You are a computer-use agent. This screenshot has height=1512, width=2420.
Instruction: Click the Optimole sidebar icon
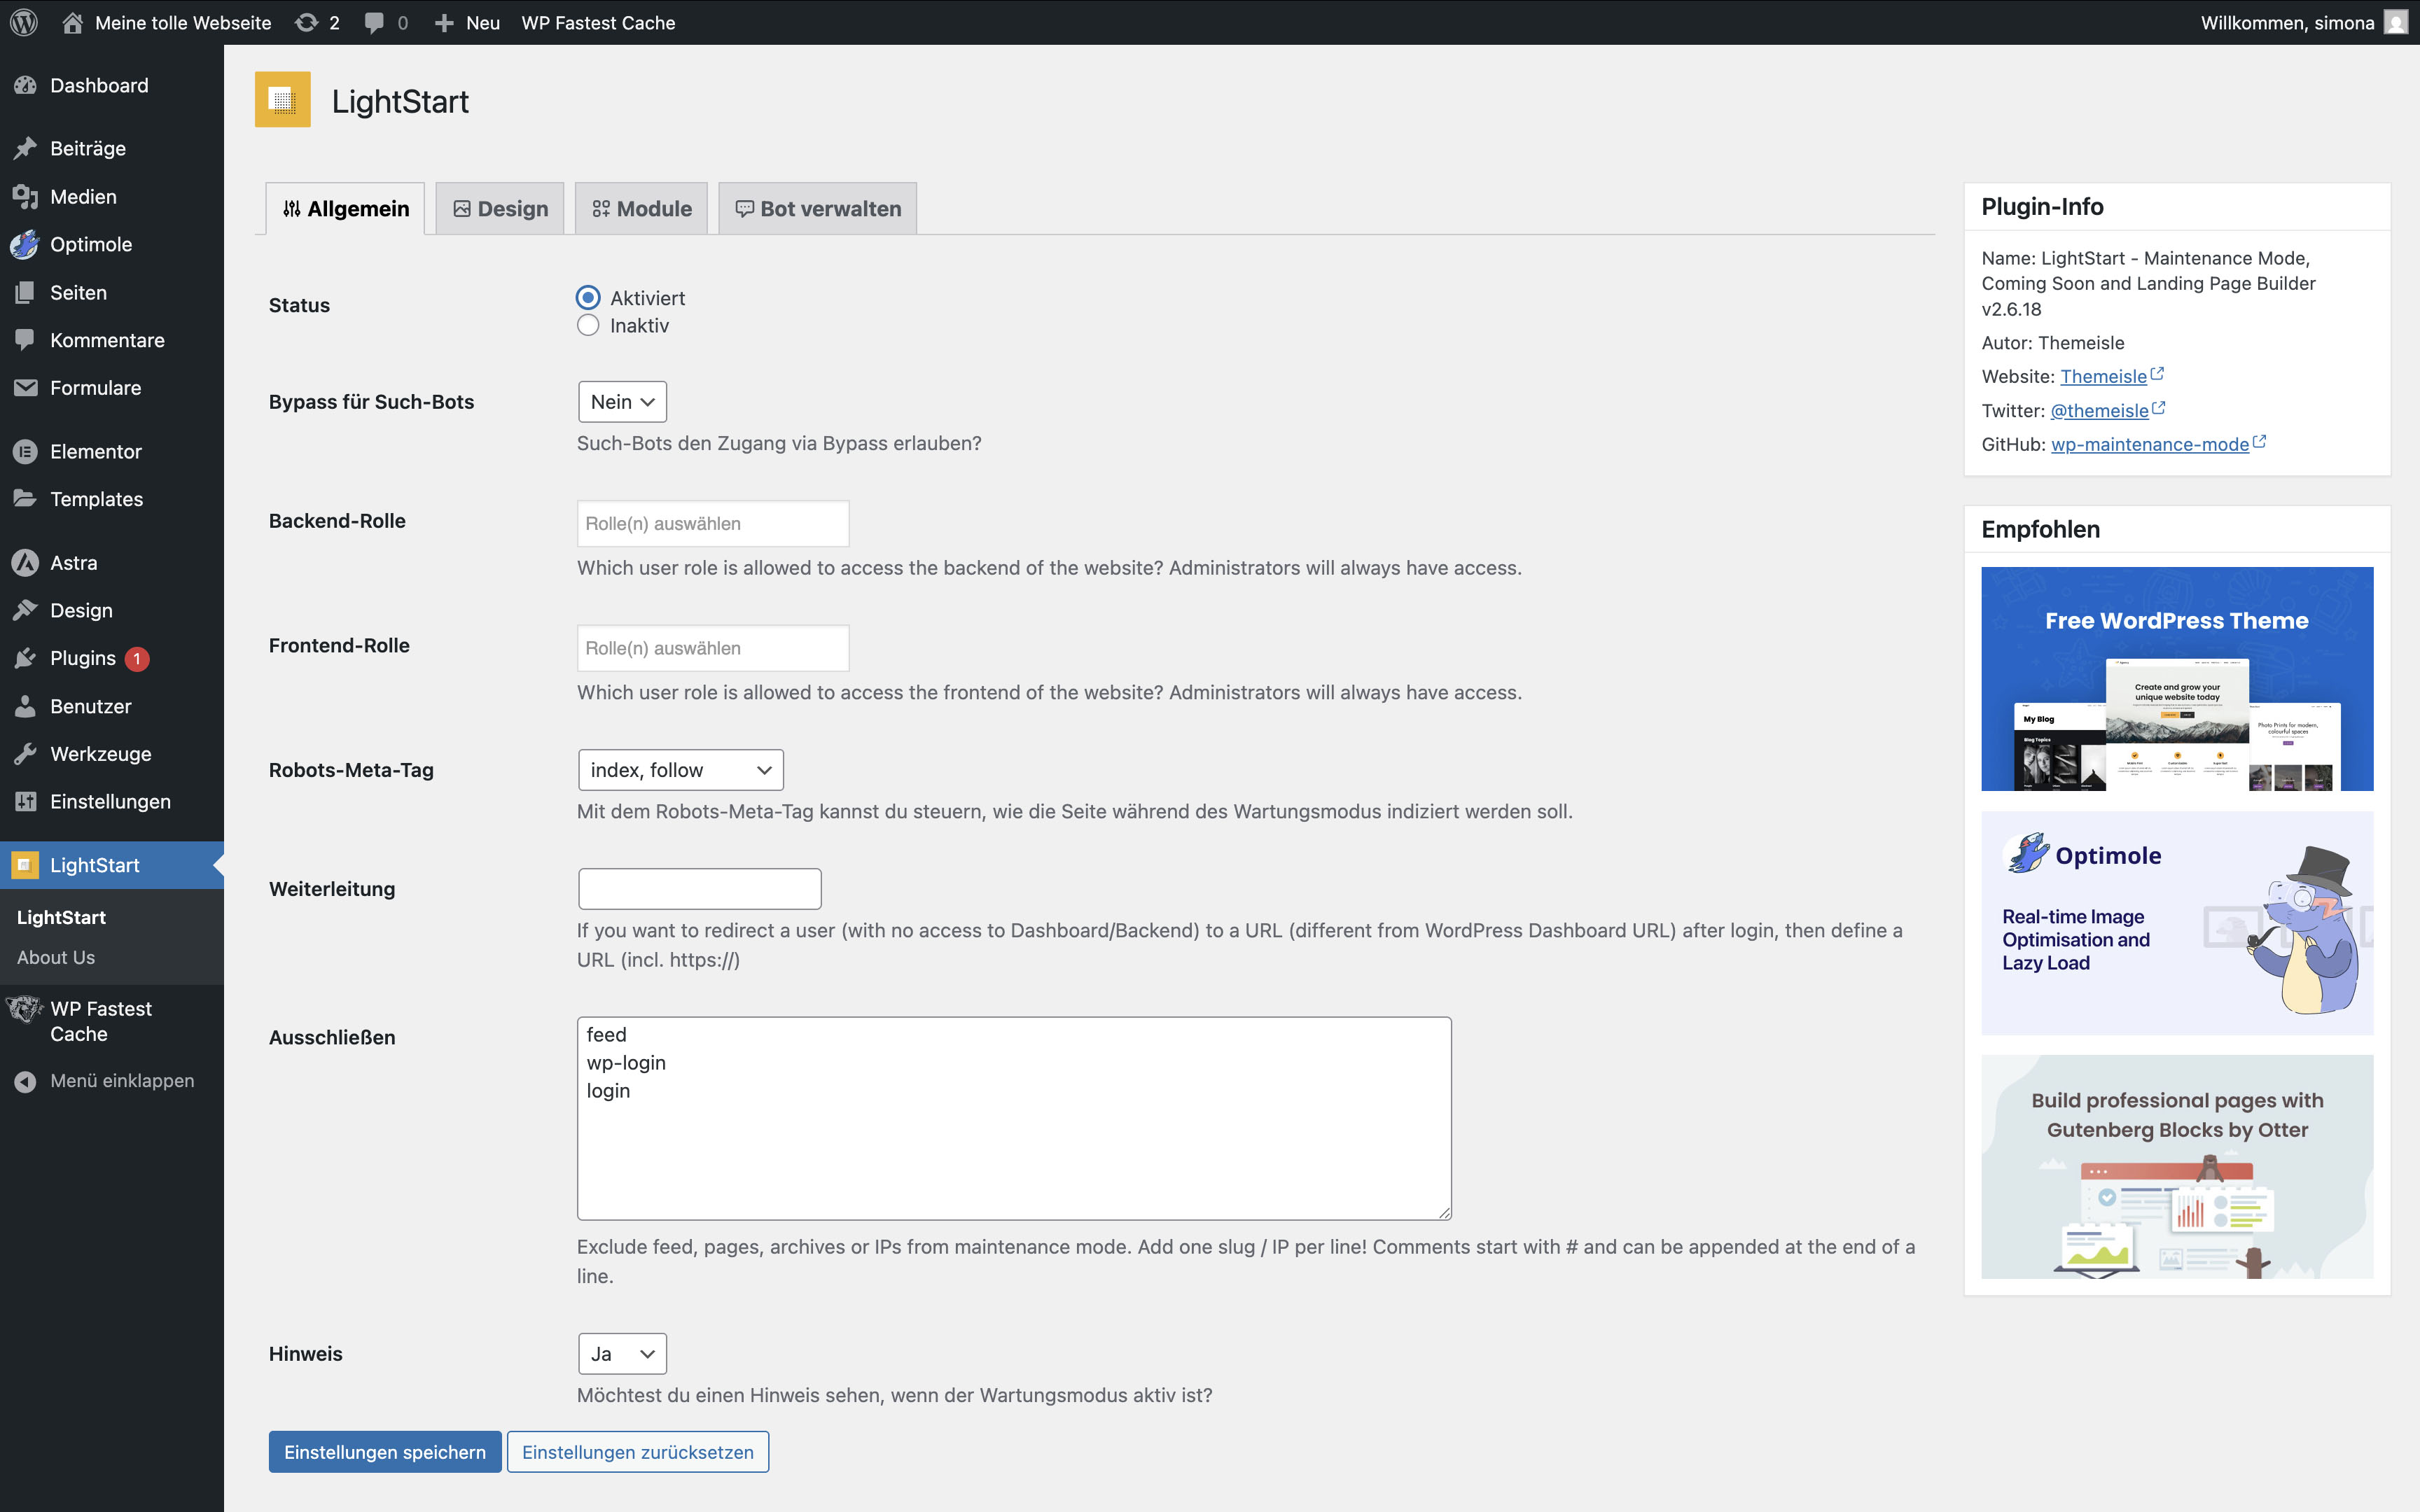[25, 244]
